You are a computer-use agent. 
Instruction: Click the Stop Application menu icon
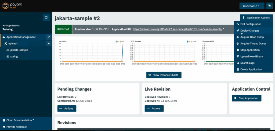[238, 50]
